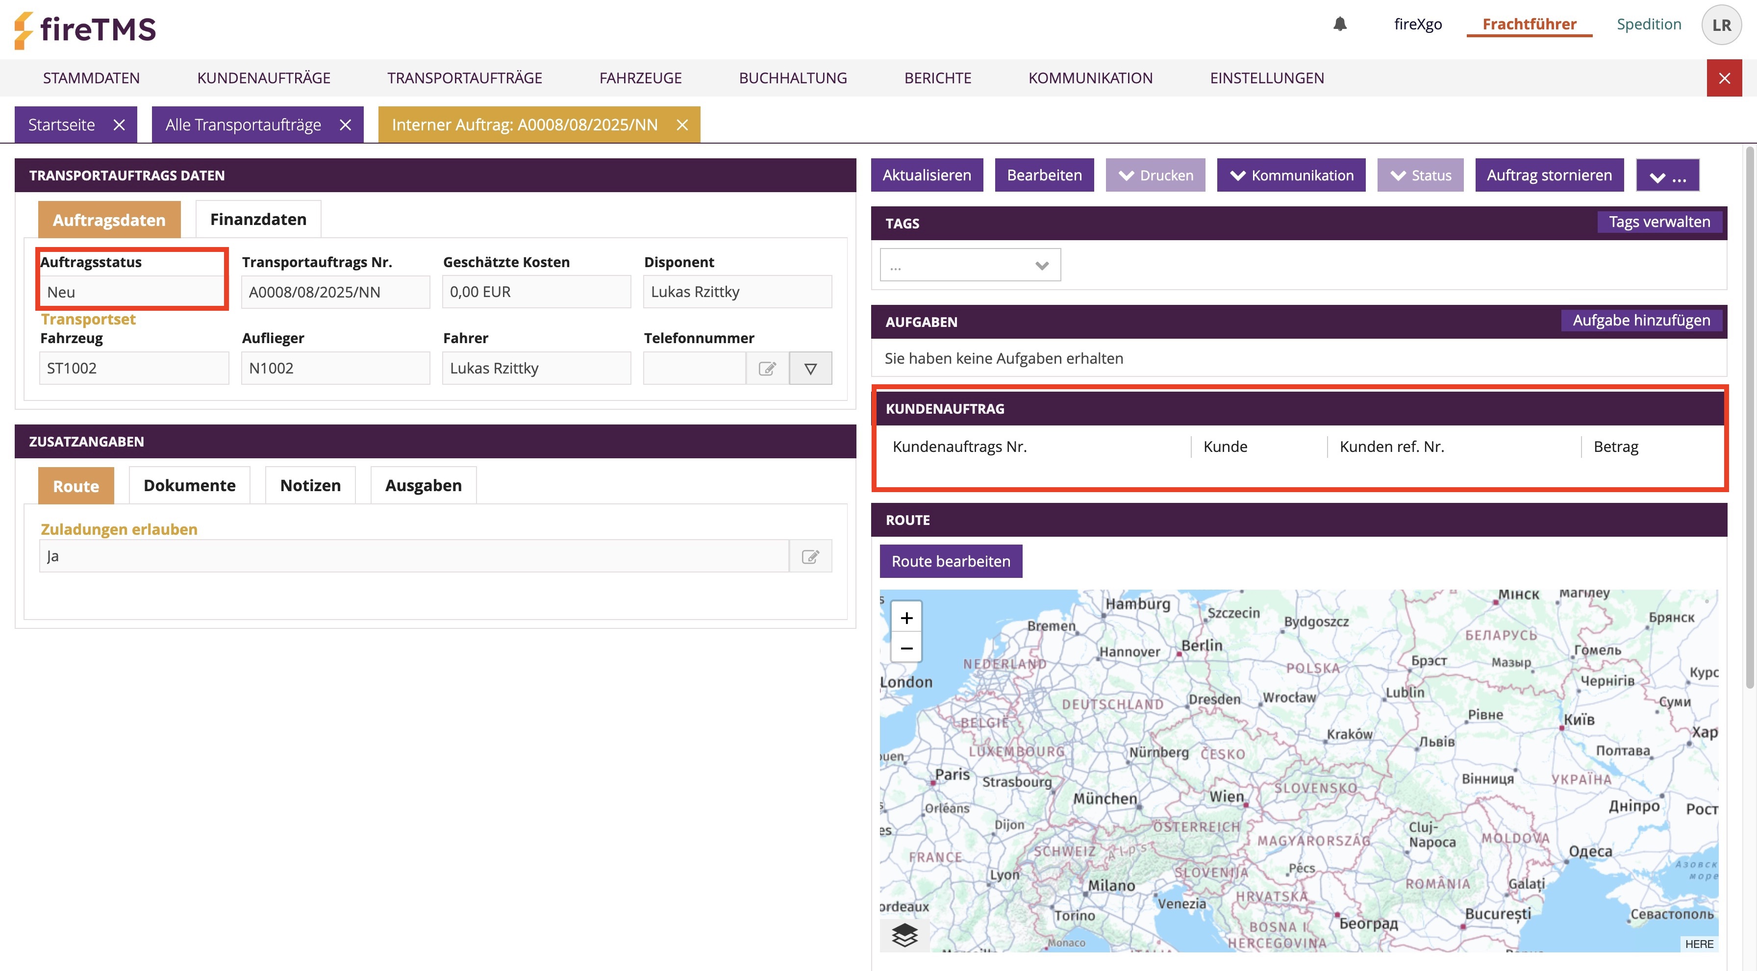This screenshot has width=1757, height=971.
Task: Click the Geschätzte Kosten field
Action: (x=537, y=293)
